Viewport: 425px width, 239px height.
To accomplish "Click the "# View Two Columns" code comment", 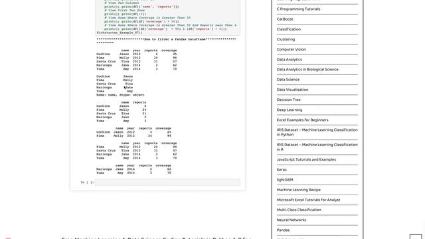I will 122,3.
